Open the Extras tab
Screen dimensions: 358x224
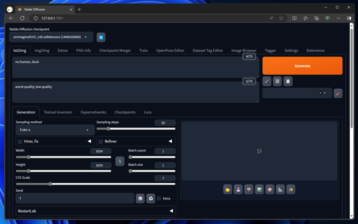click(x=63, y=50)
